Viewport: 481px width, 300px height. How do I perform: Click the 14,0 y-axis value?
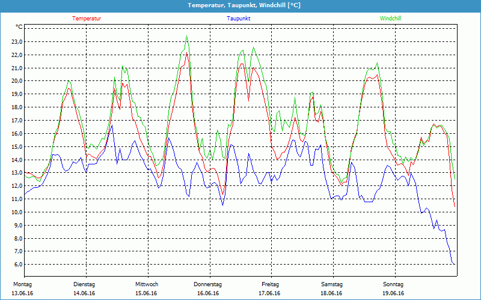(17, 160)
